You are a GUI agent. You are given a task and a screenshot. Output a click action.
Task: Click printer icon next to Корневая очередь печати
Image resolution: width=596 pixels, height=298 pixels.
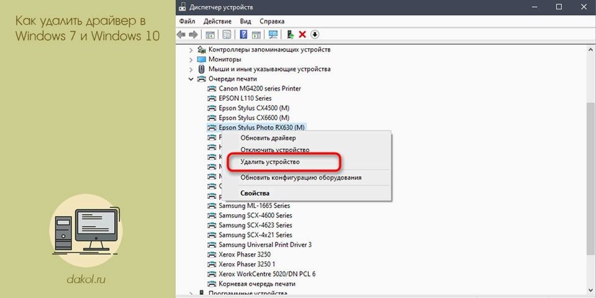[x=211, y=284]
